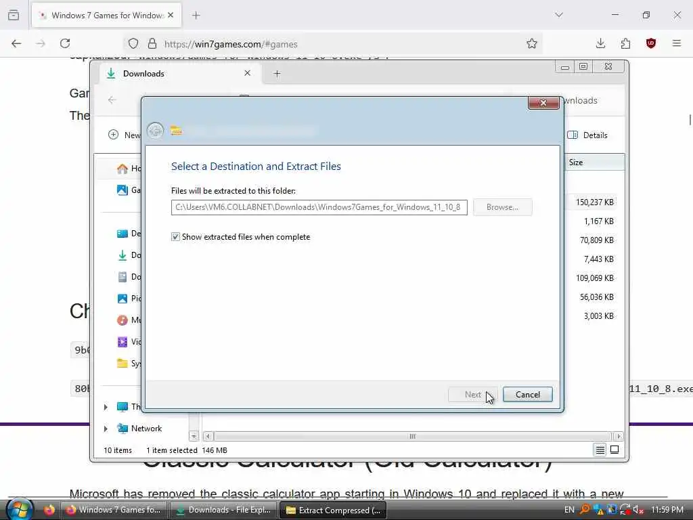
Task: Click the back arrow in extract wizard header
Action: [x=155, y=131]
